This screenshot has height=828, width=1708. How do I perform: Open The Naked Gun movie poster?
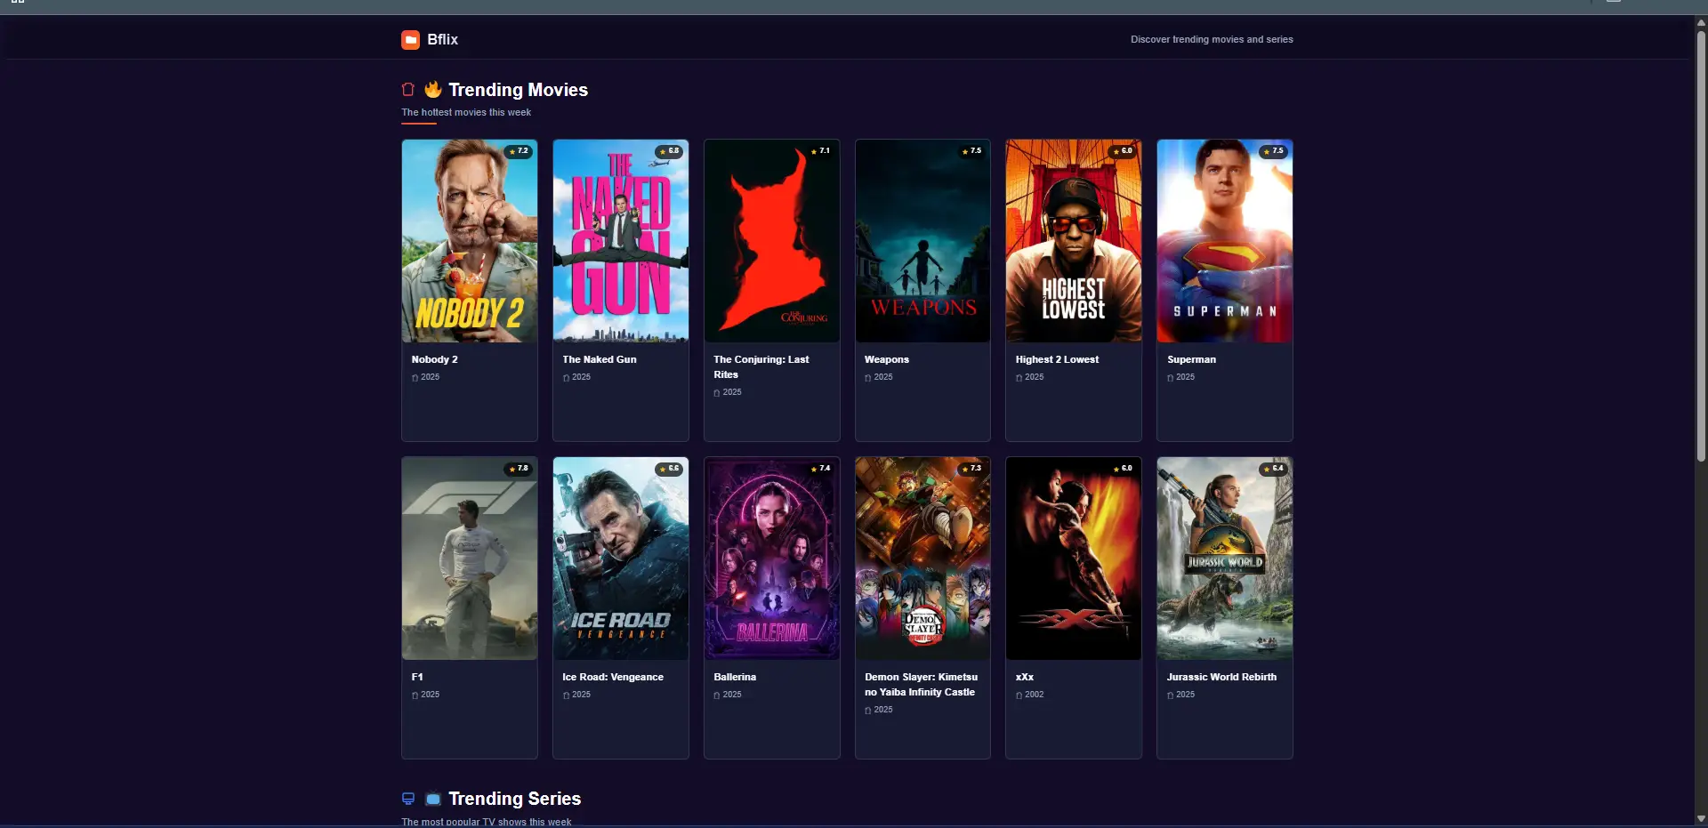coord(620,241)
